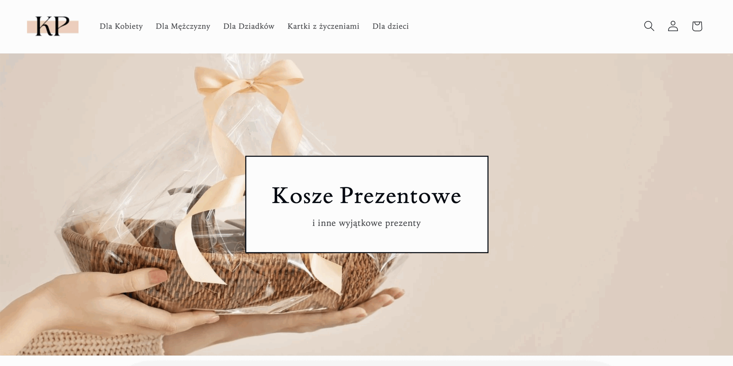Screen dimensions: 733x366
Task: Choose the Dla dzieci menu item
Action: pyautogui.click(x=391, y=26)
